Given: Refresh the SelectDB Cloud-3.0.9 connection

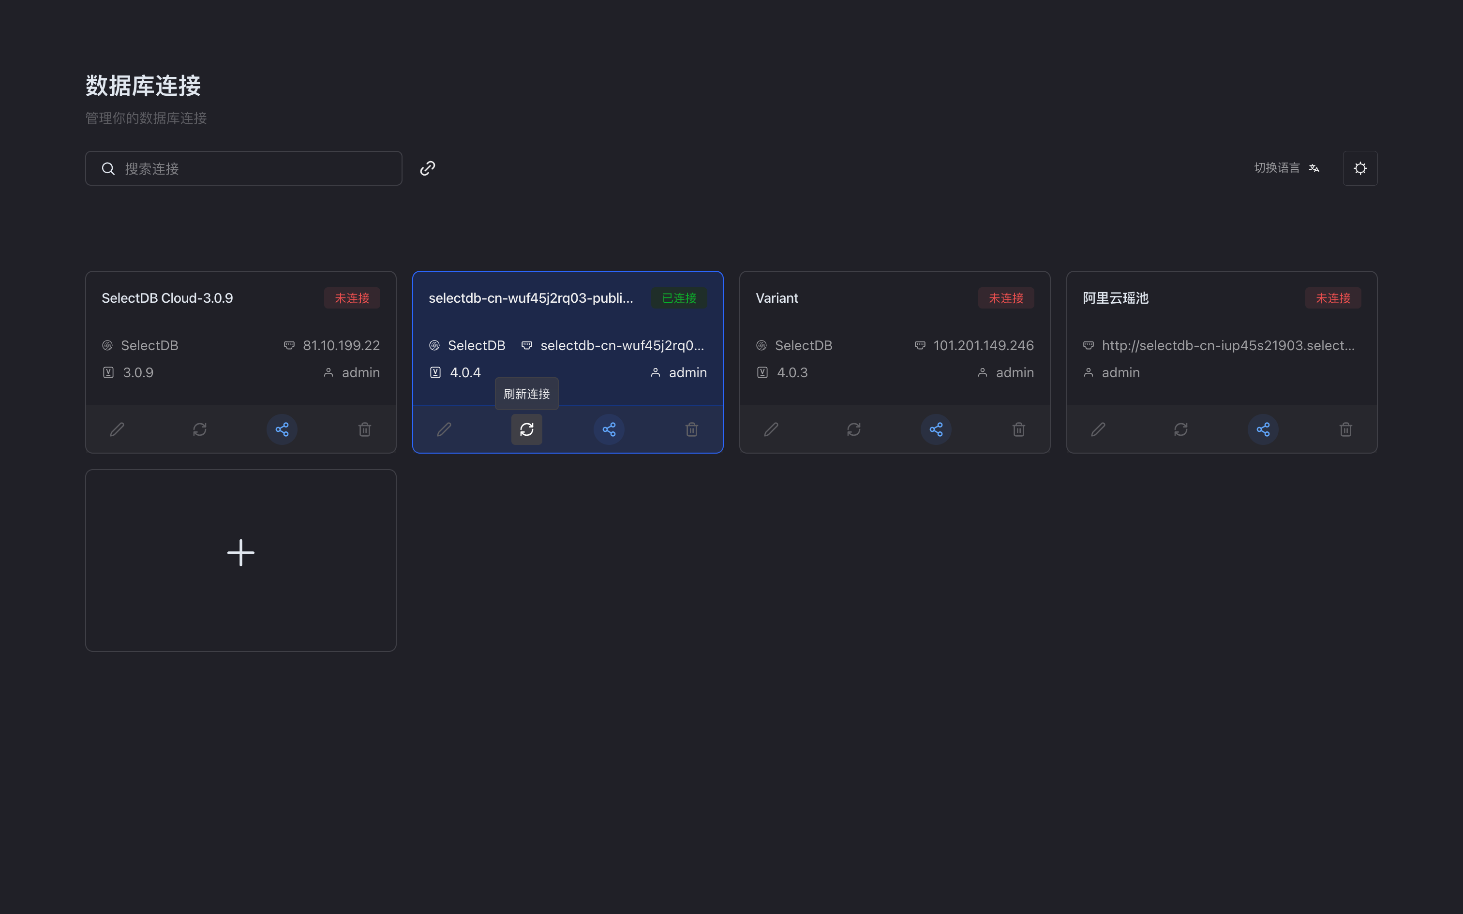Looking at the screenshot, I should click(x=199, y=429).
